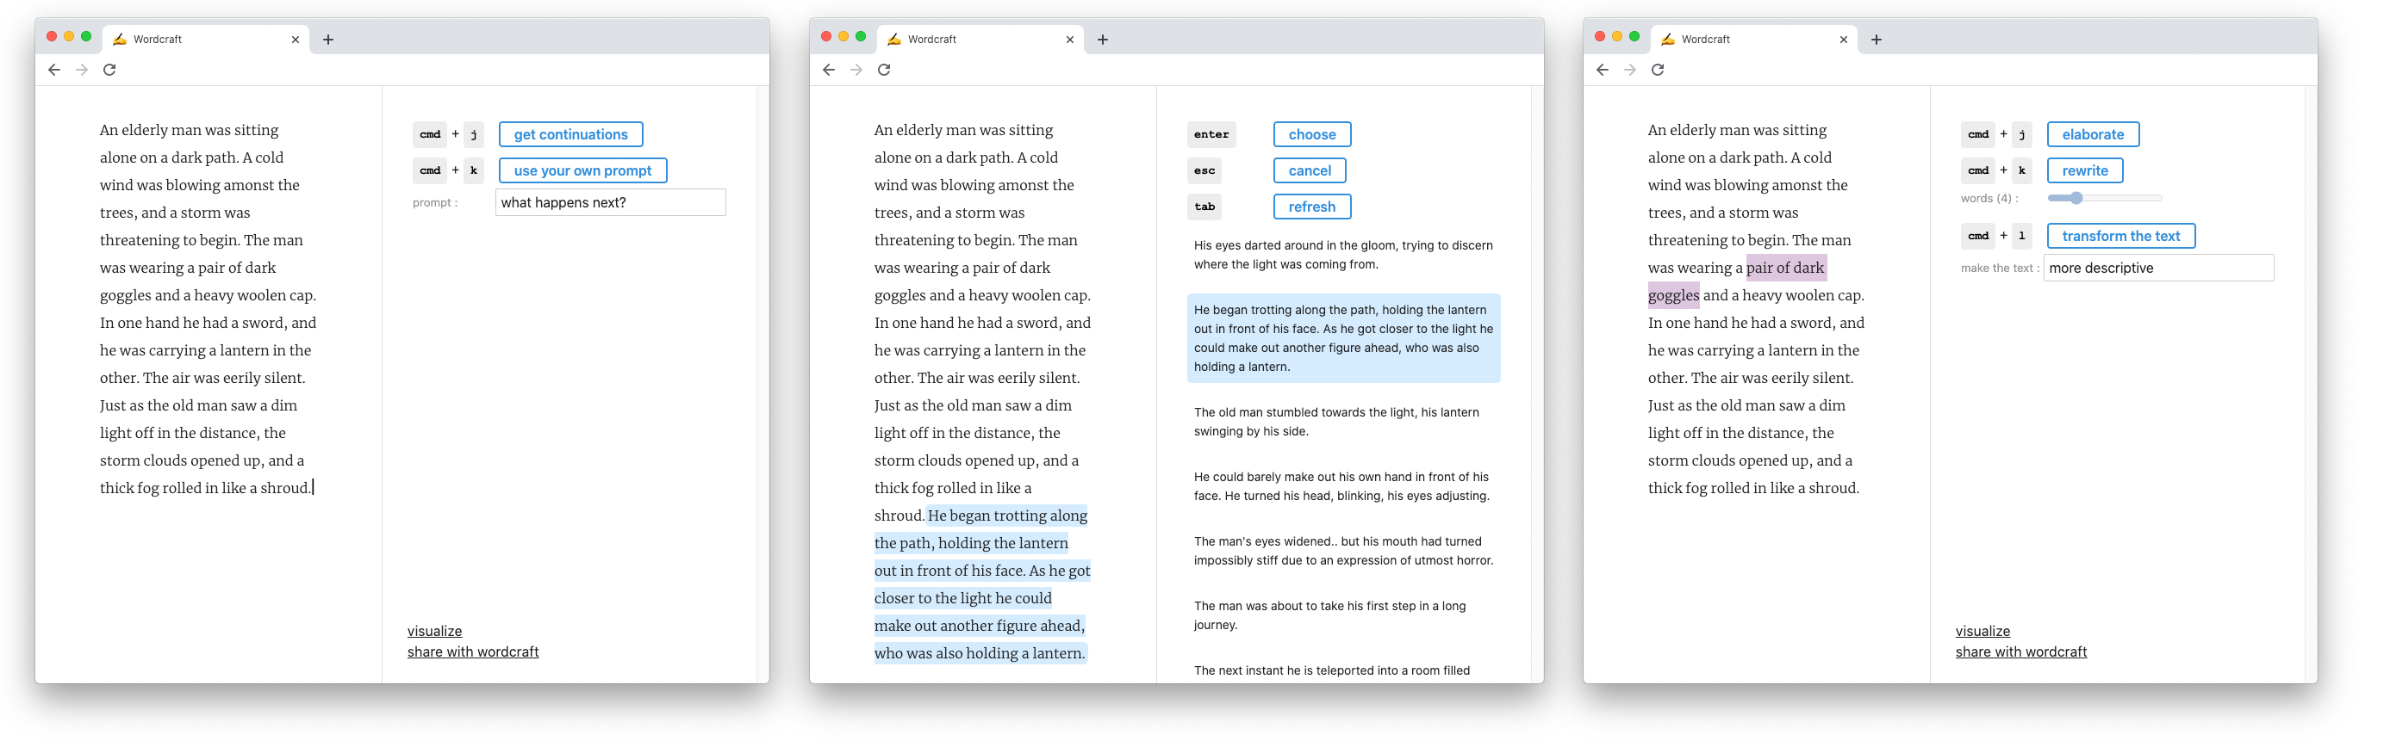Click forward arrow in left Wordcraft window
Image resolution: width=2384 pixels, height=741 pixels.
pos(83,71)
